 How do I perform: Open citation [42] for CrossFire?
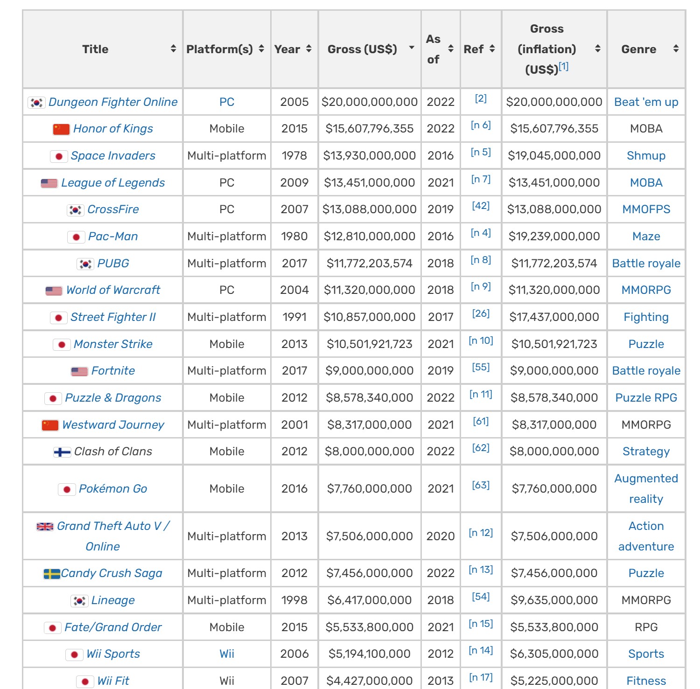point(481,206)
